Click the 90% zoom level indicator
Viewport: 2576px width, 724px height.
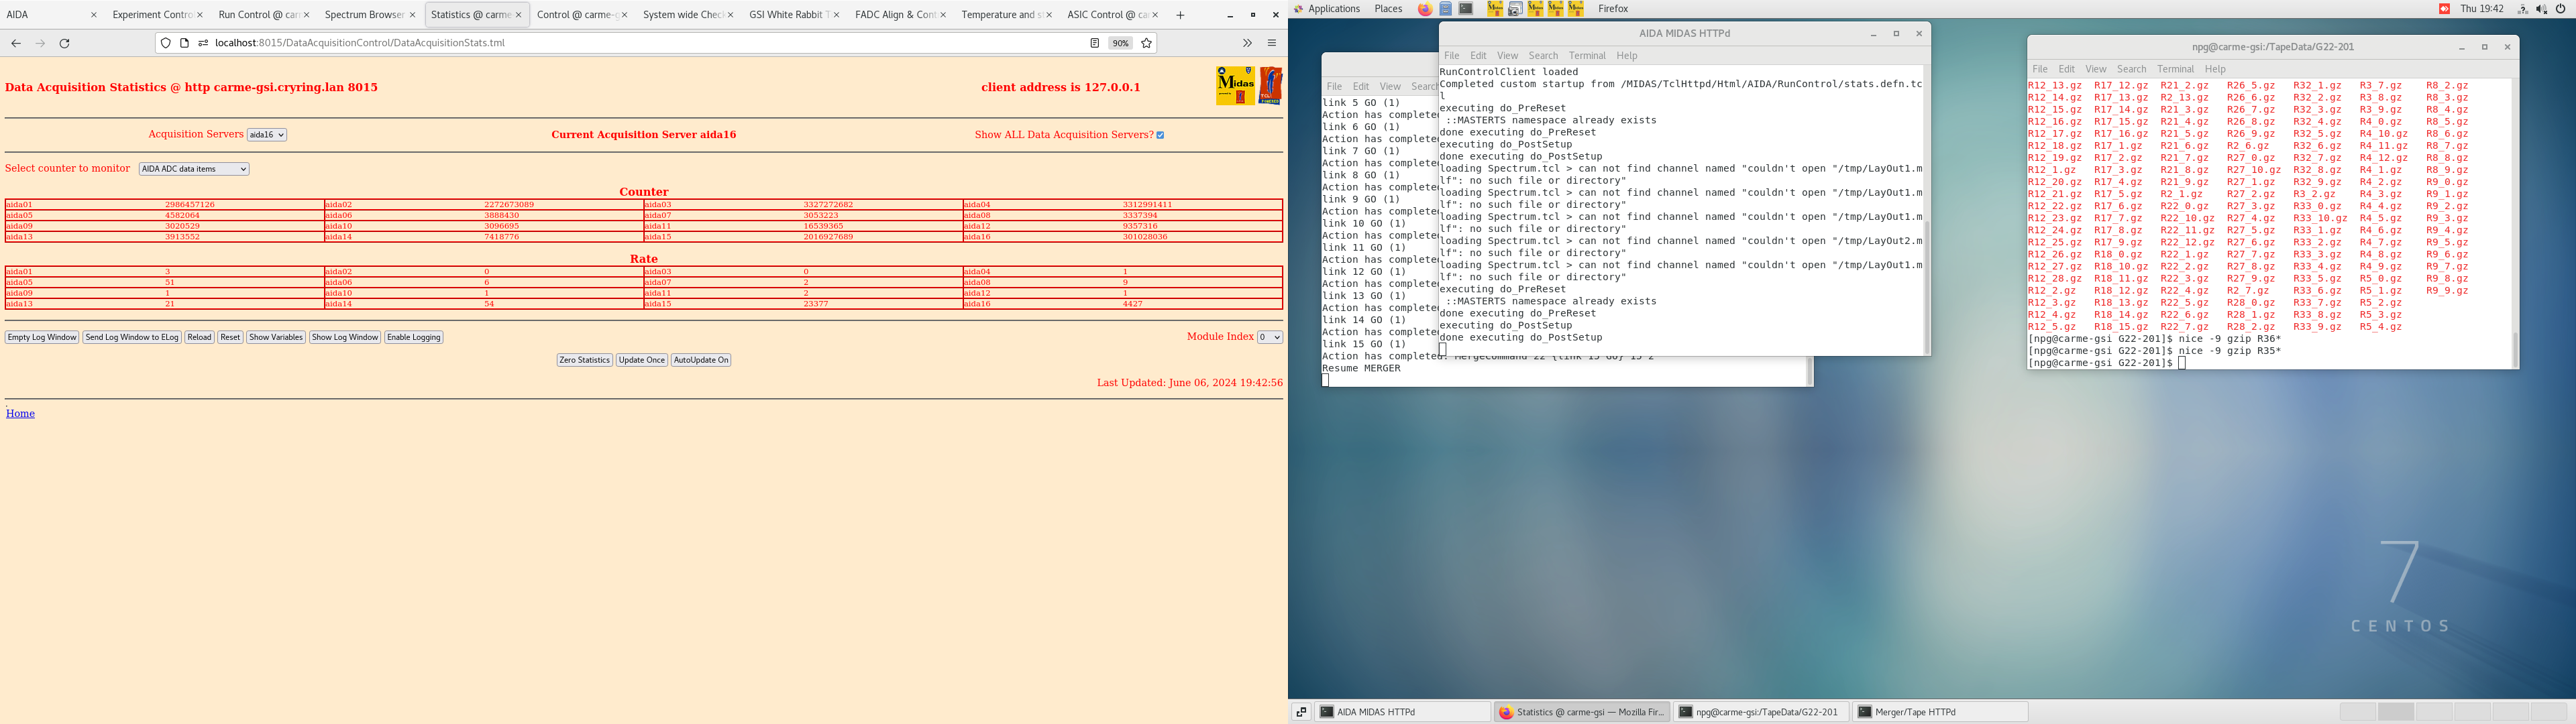(x=1120, y=43)
